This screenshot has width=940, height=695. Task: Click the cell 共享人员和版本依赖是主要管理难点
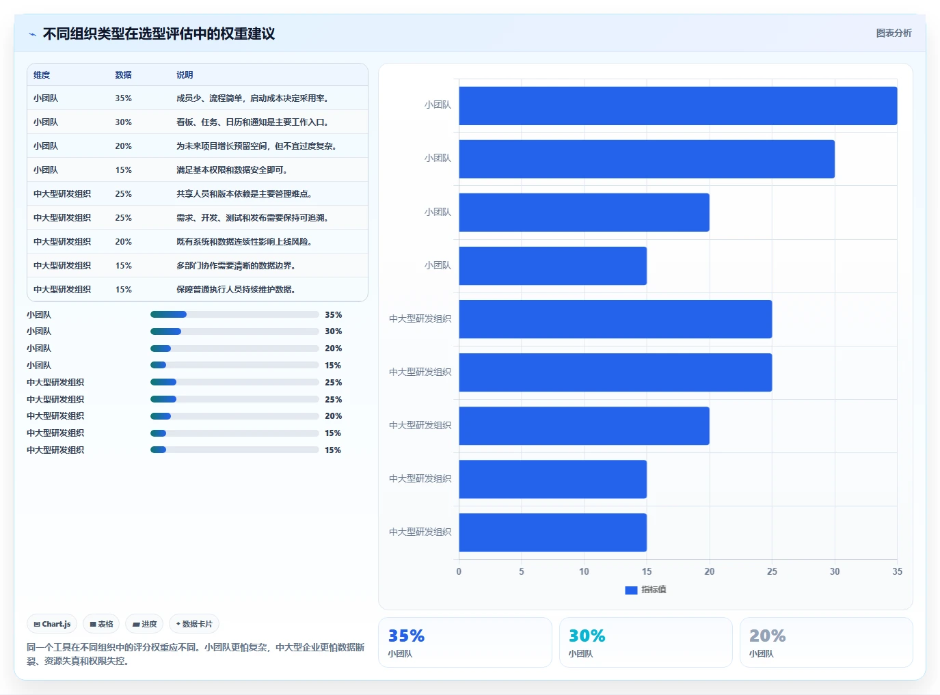click(x=245, y=194)
